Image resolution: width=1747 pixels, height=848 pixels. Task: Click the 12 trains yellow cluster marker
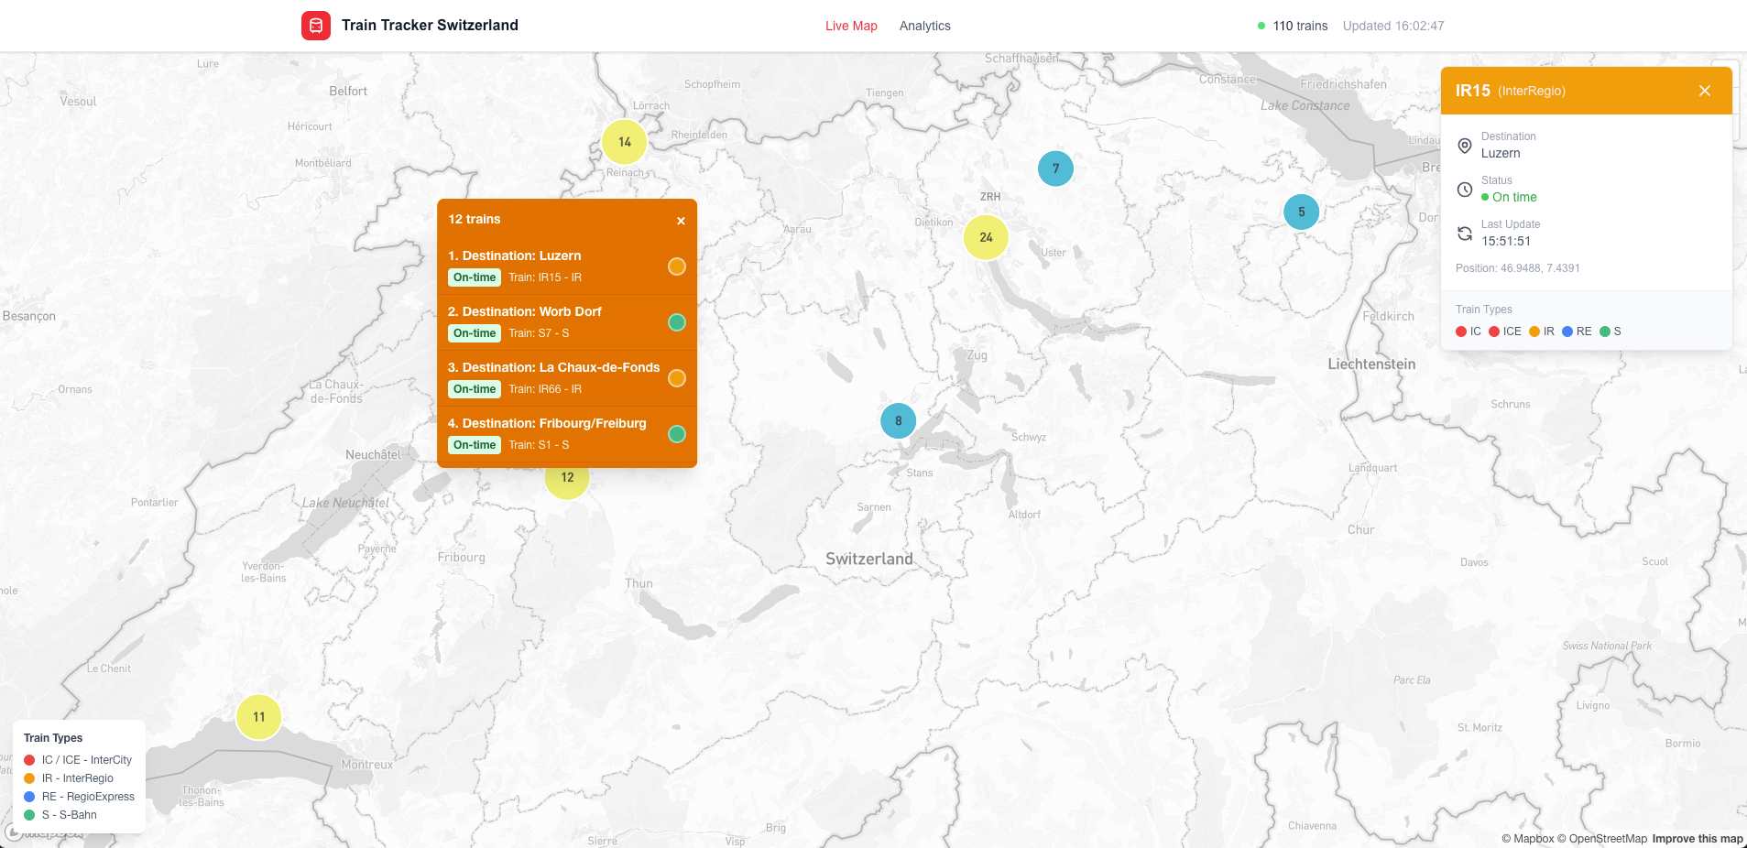tap(567, 482)
